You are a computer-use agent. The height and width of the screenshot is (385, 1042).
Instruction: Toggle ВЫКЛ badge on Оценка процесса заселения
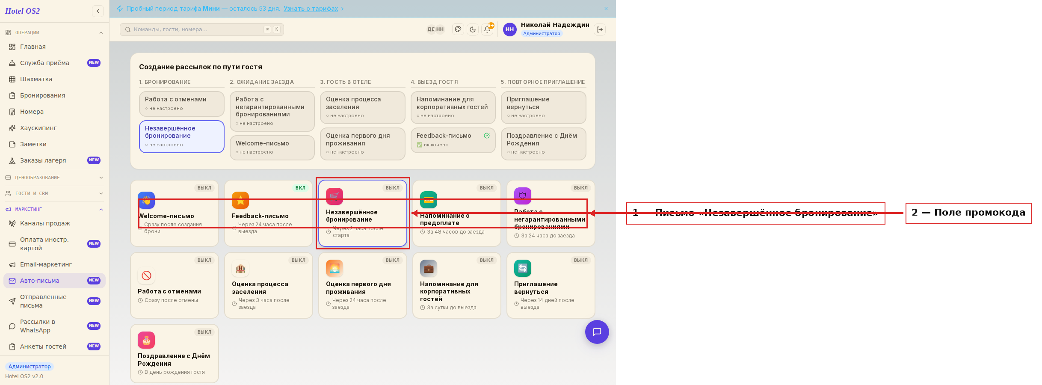[x=299, y=260]
